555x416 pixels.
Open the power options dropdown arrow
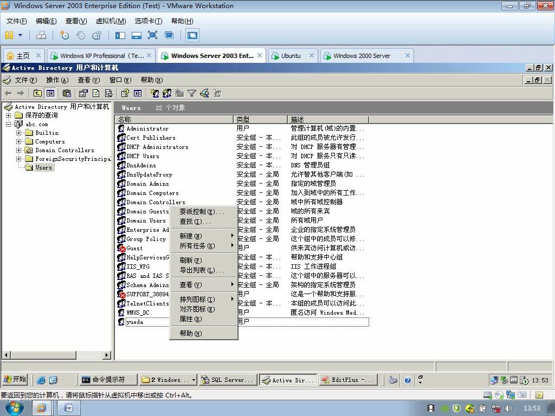[20, 35]
